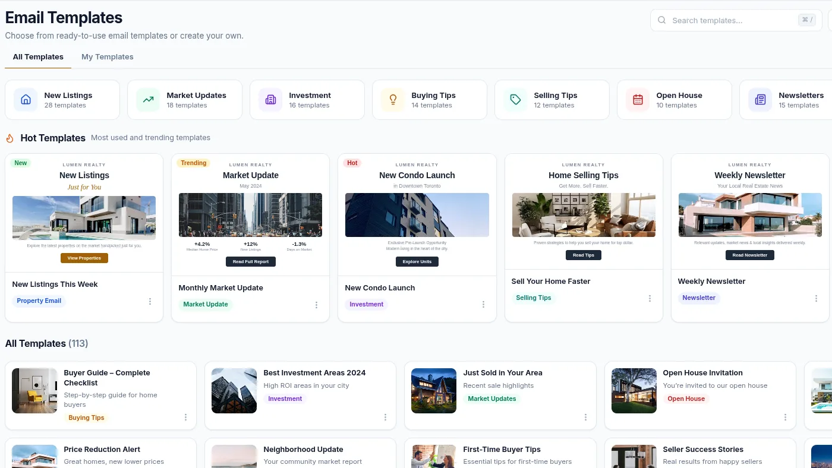Click the Trending badge on Market Update card

[194, 163]
